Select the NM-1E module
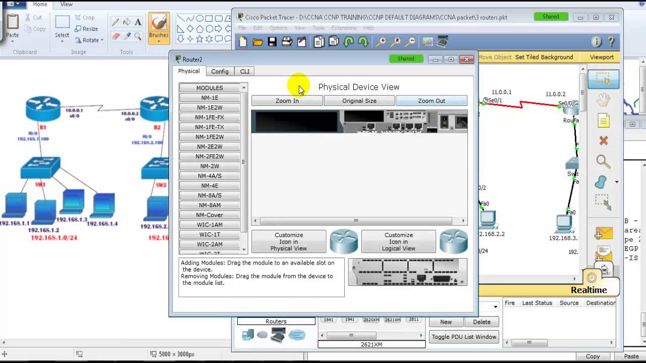 point(209,98)
